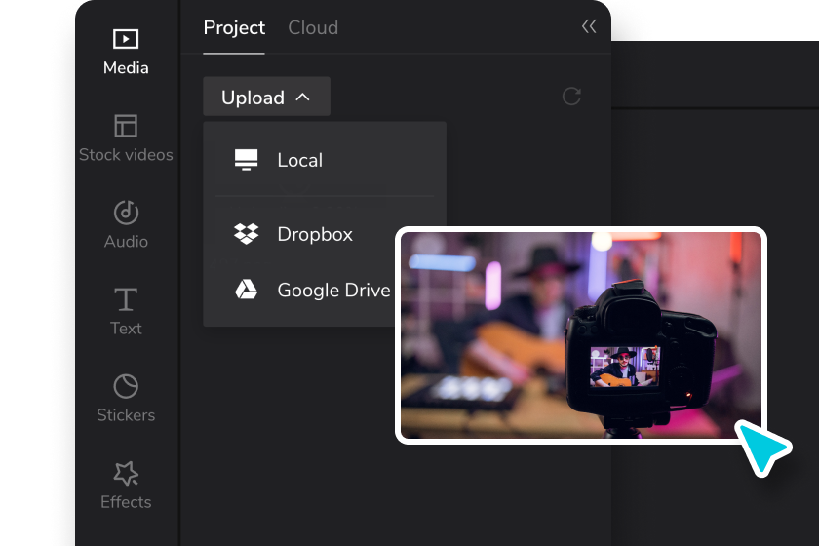Switch to the Project tab

234,27
